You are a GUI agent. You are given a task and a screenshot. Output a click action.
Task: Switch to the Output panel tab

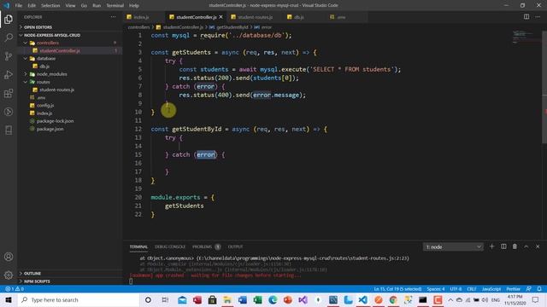tap(235, 246)
